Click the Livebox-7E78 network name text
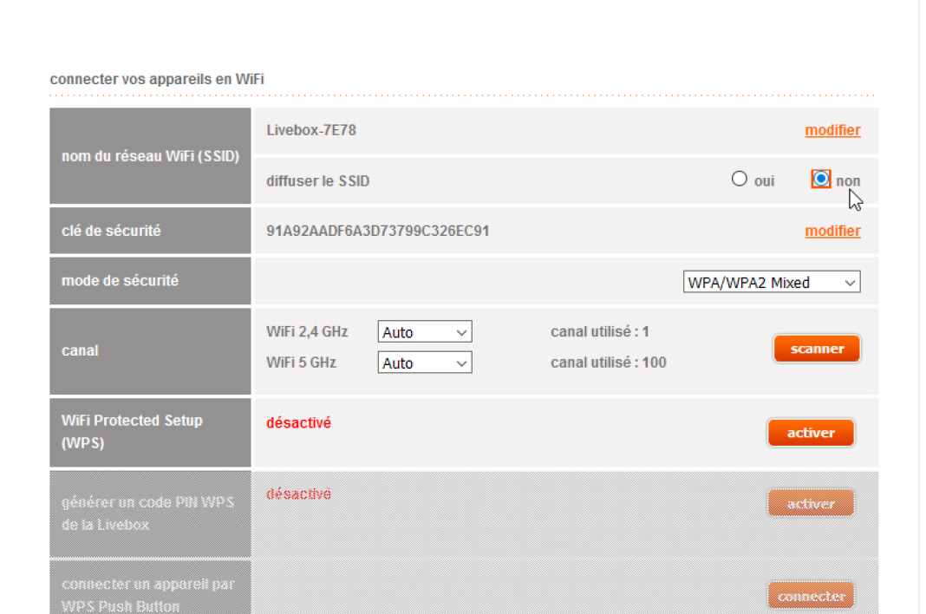 (x=311, y=130)
